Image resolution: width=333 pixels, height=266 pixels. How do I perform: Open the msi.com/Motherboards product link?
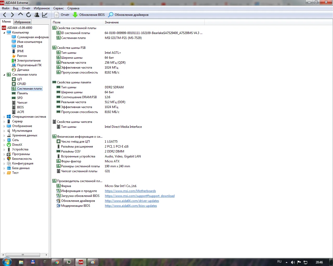point(130,191)
